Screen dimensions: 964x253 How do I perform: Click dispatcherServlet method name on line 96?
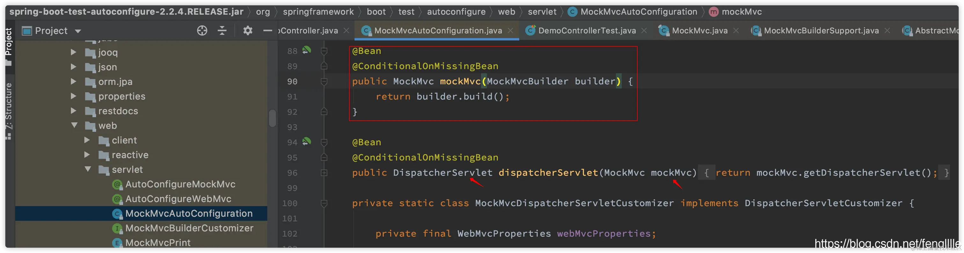[x=548, y=172]
